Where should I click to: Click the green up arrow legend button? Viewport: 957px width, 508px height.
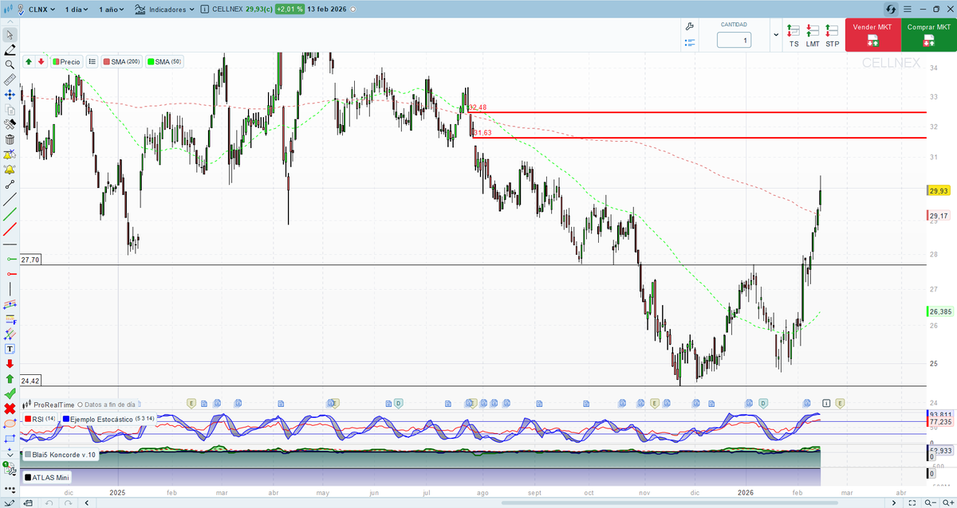tap(29, 61)
